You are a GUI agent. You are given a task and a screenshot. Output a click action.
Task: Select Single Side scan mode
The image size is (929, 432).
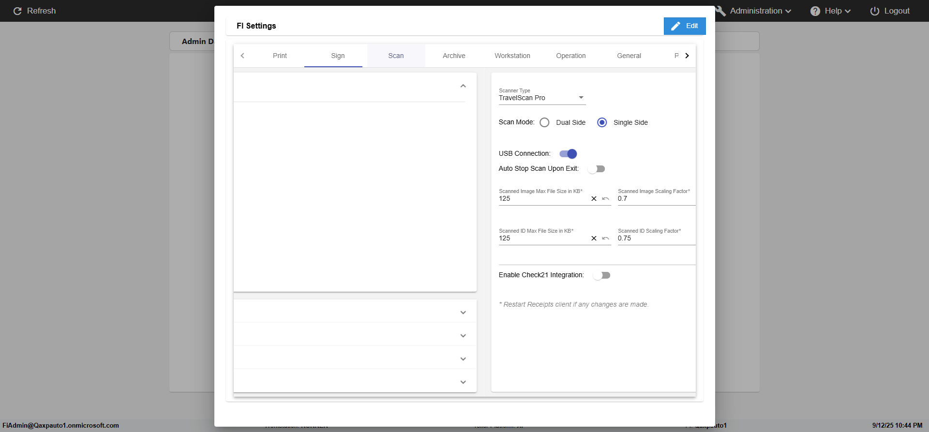point(602,122)
